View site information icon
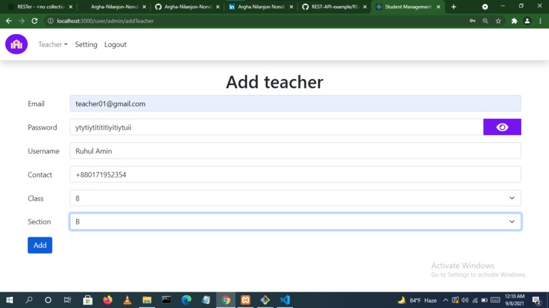Screen dimensions: 549x308 coord(50,21)
